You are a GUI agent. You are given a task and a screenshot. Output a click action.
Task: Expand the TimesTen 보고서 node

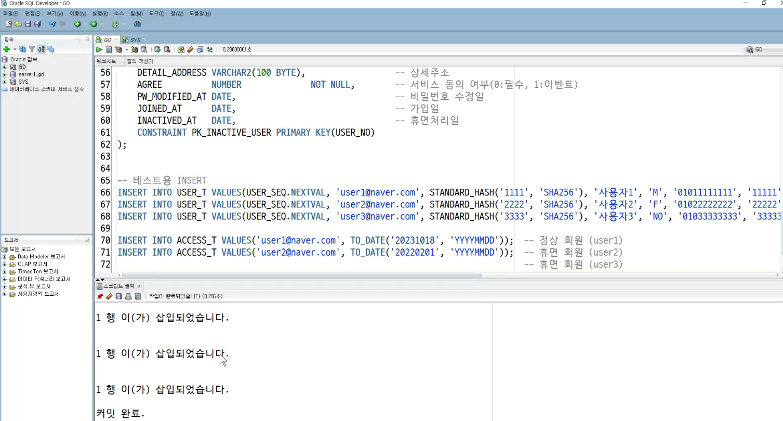tap(4, 271)
